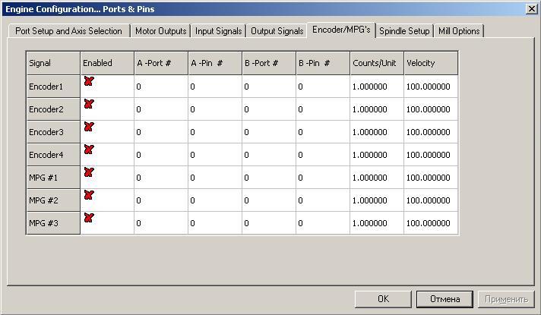Image resolution: width=541 pixels, height=315 pixels.
Task: Select the Encoder3 A -Pin # cell
Action: click(x=215, y=132)
